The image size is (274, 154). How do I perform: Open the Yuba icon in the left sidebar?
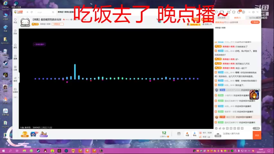(x=15, y=79)
